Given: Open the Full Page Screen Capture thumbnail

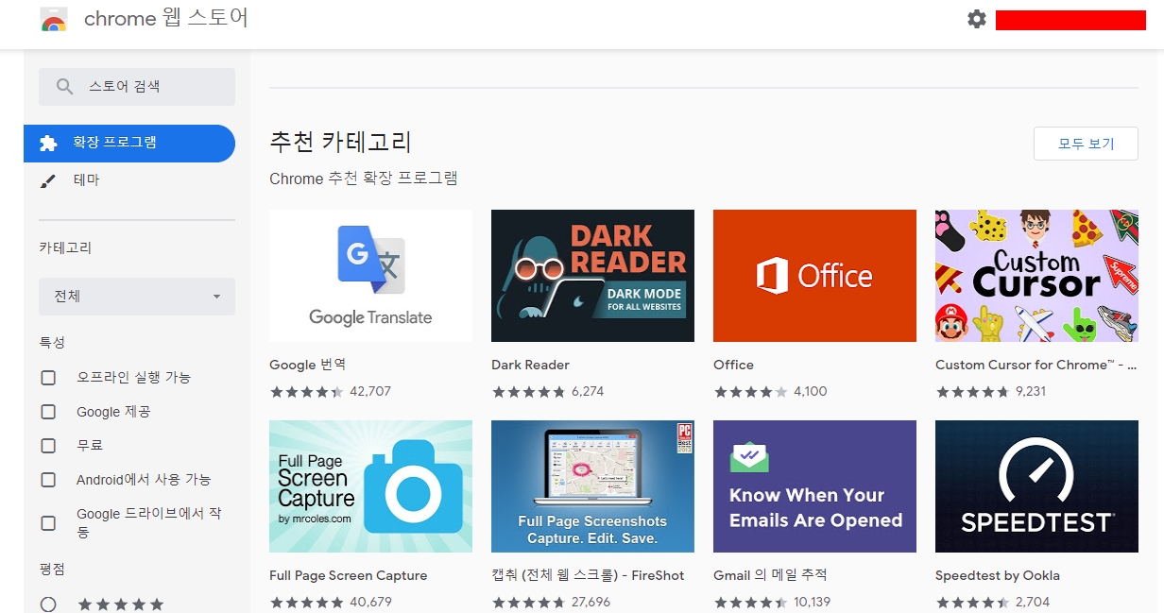Looking at the screenshot, I should (370, 486).
